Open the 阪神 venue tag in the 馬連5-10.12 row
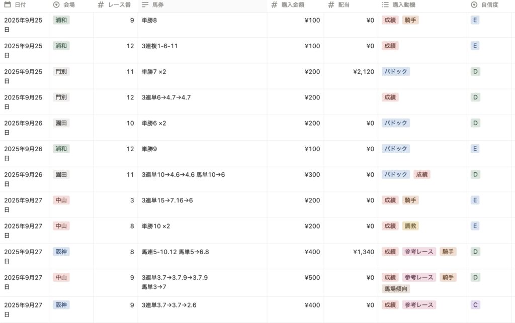 point(61,252)
